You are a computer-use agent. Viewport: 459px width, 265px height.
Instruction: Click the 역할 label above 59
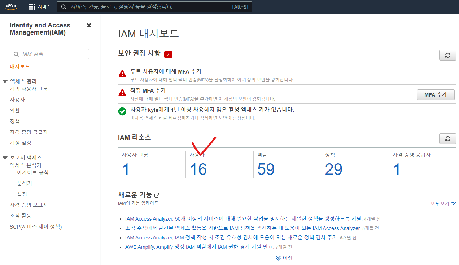[262, 155]
